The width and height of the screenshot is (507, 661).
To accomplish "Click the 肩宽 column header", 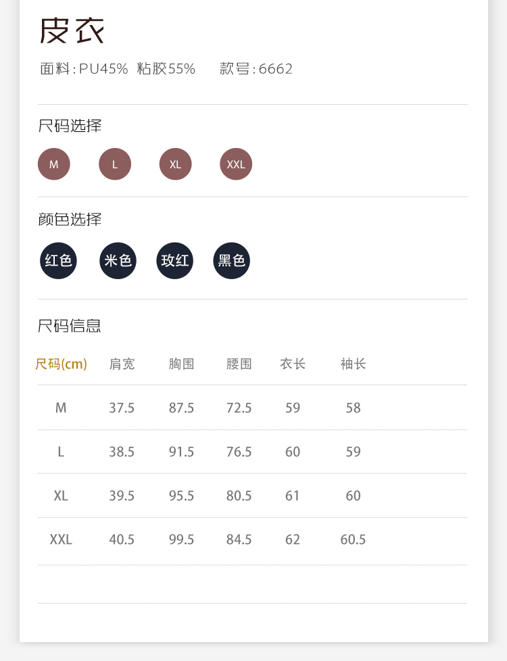I will click(x=122, y=364).
